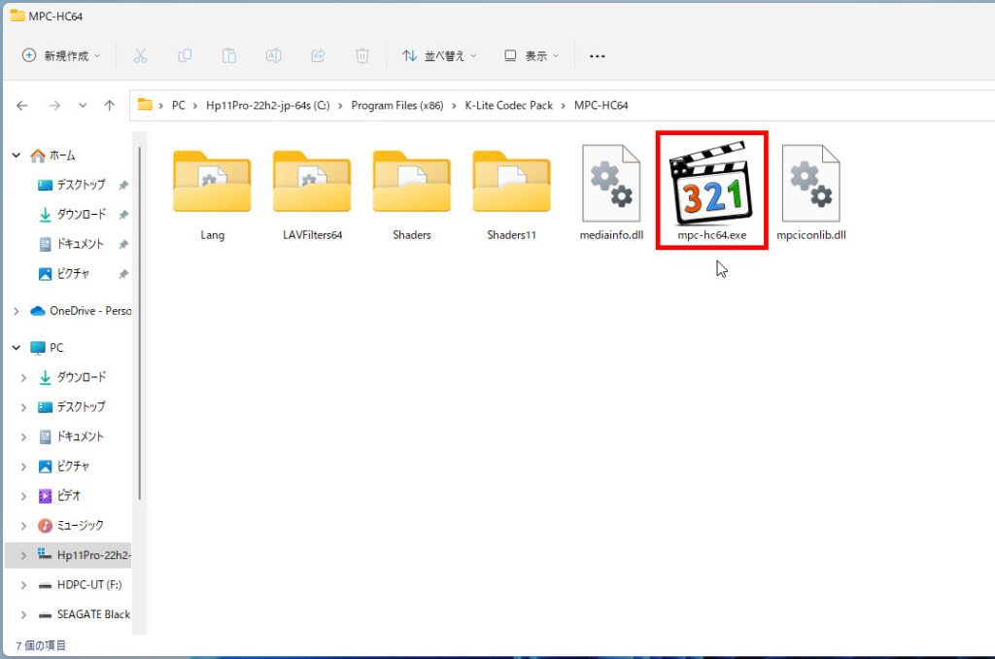Image resolution: width=995 pixels, height=659 pixels.
Task: Select ホーム in navigation pane
Action: pos(63,156)
